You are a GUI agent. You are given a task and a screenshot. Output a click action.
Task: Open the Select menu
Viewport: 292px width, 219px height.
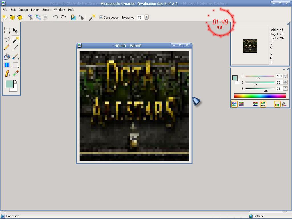coord(46,10)
